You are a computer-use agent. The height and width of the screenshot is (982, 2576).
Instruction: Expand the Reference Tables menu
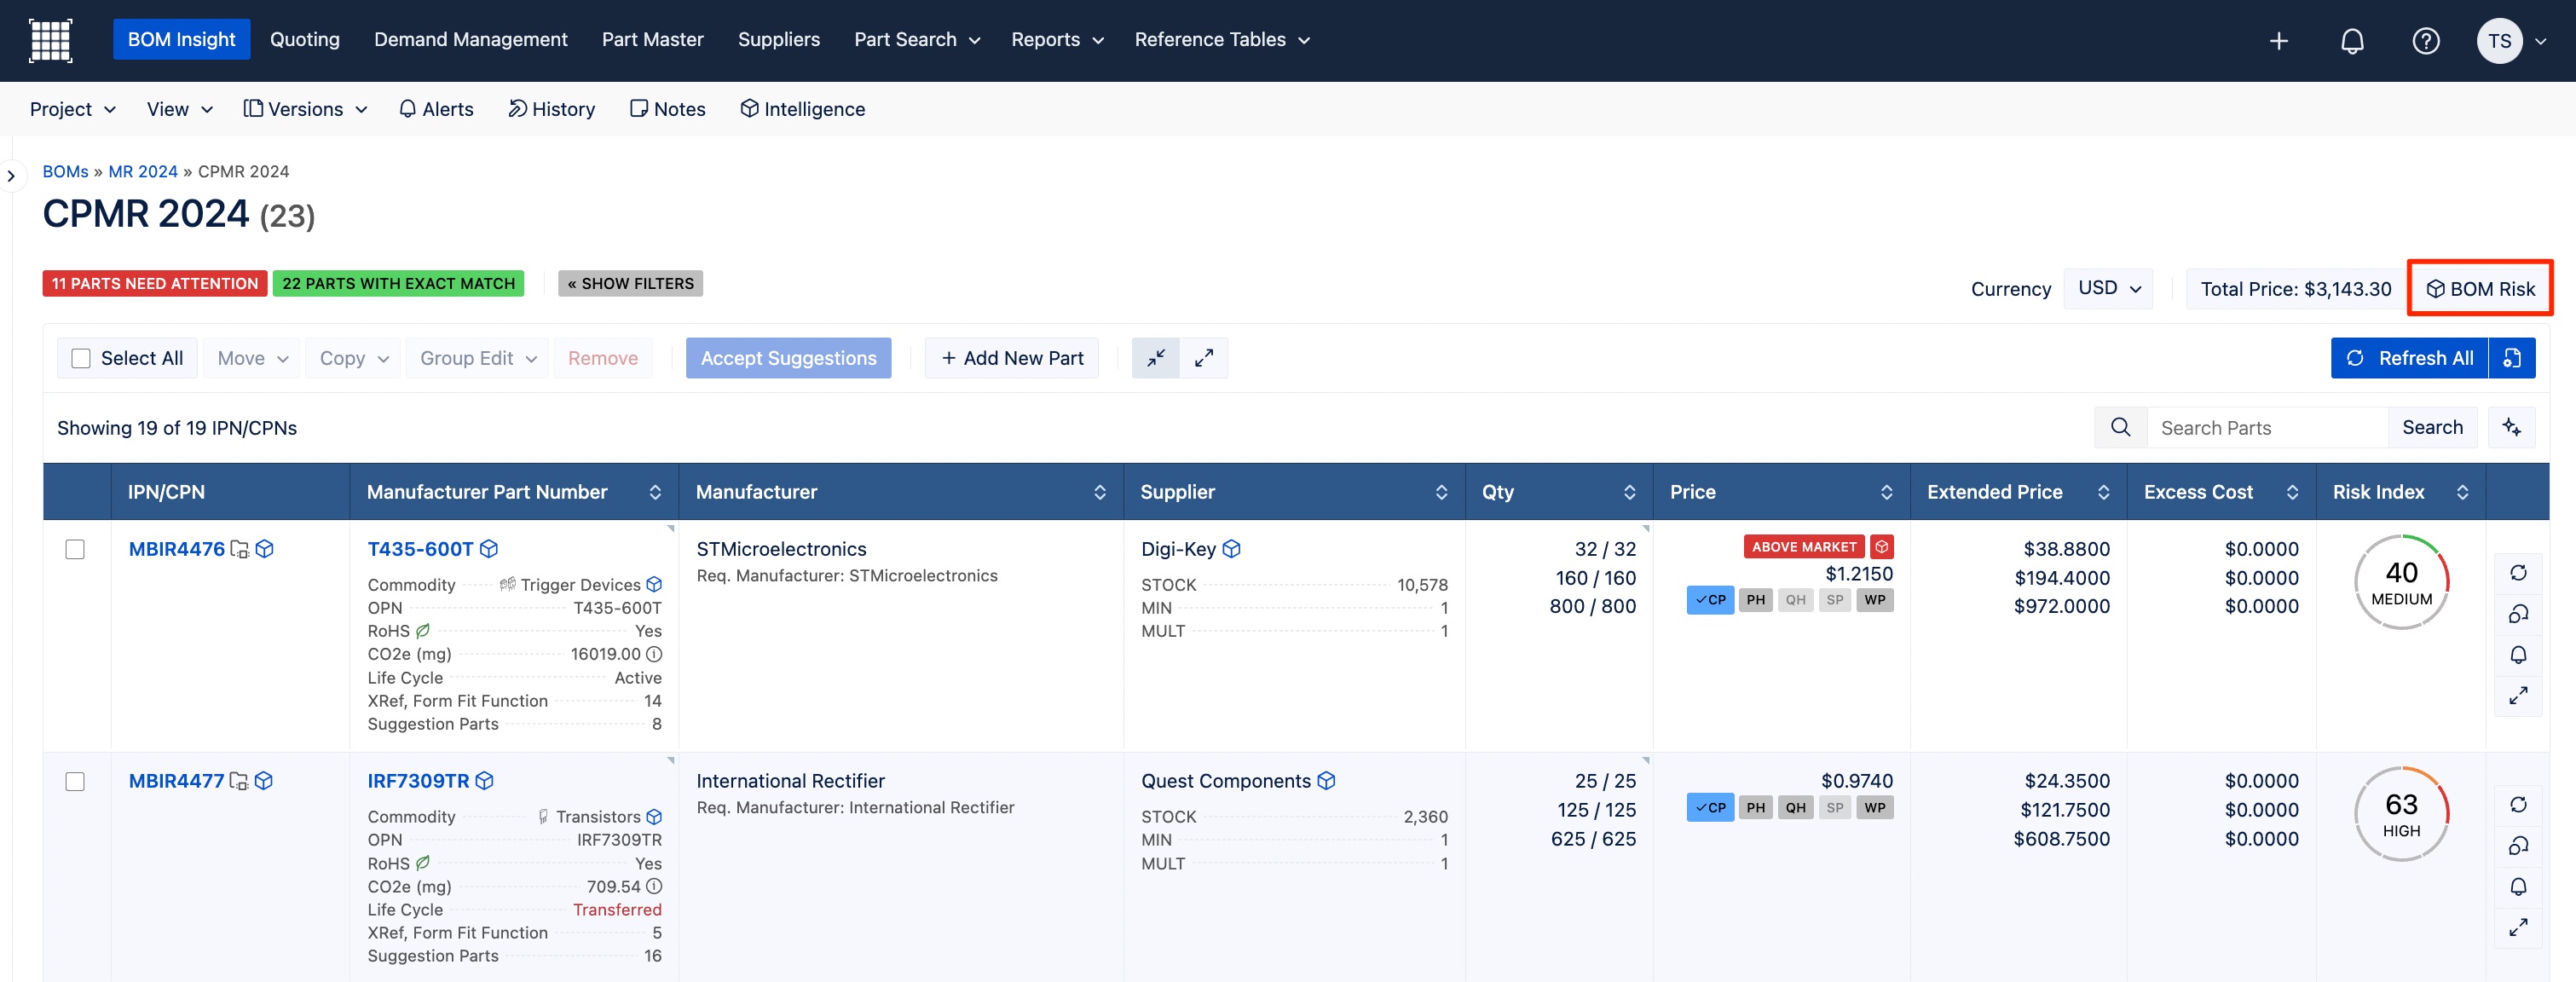(1221, 40)
